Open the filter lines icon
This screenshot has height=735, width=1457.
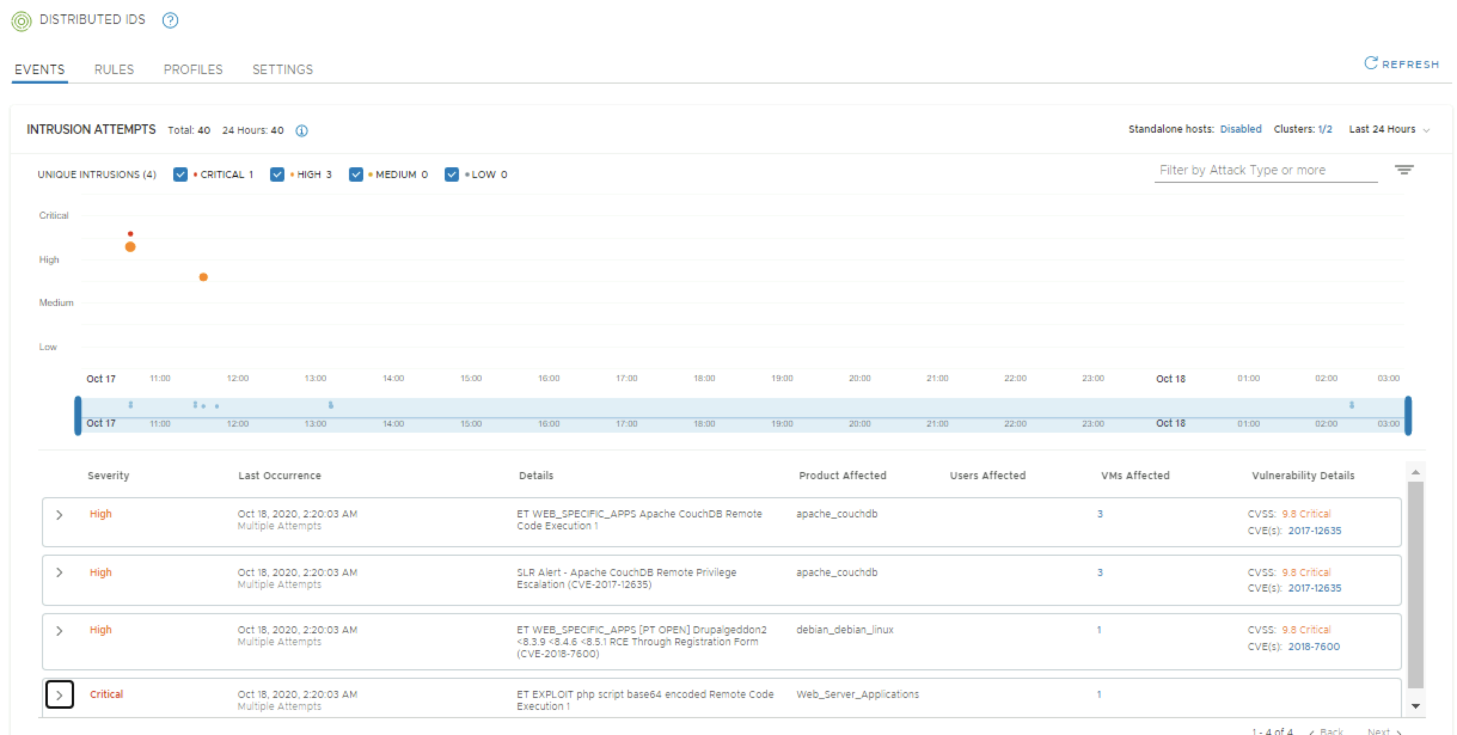(x=1404, y=170)
